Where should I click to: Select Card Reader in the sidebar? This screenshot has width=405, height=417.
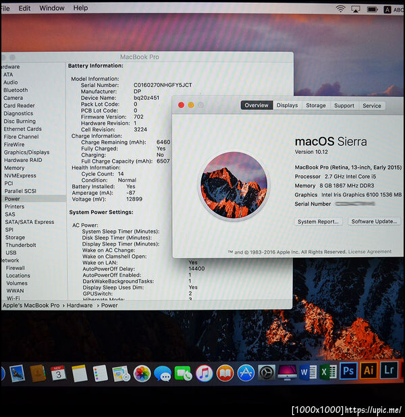[x=19, y=105]
